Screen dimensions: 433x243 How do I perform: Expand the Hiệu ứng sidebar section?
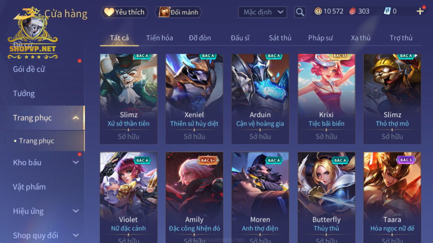76,211
